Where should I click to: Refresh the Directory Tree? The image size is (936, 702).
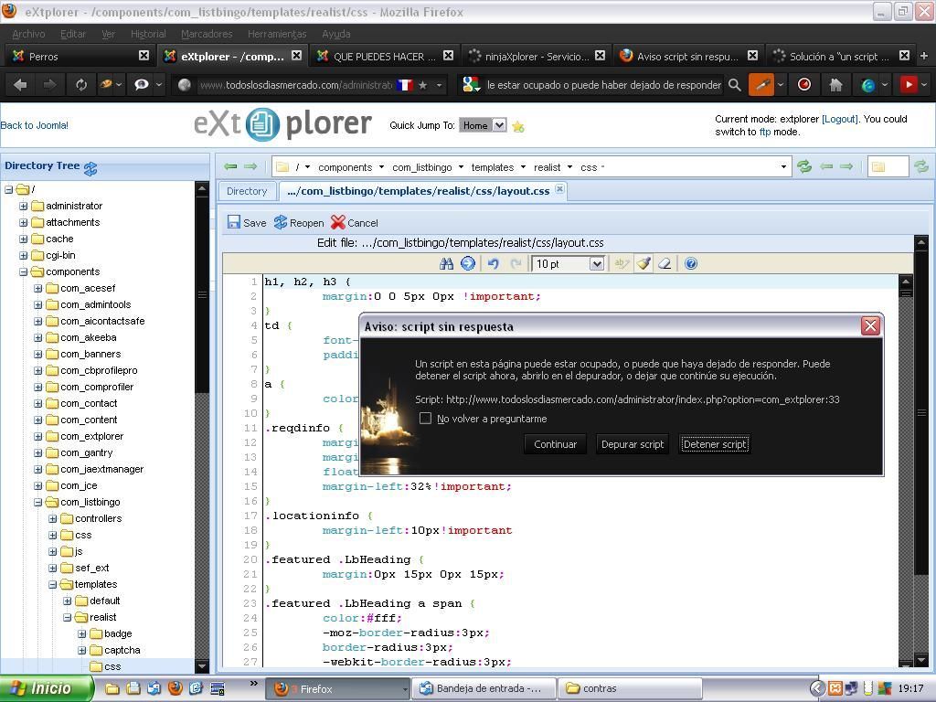[90, 168]
